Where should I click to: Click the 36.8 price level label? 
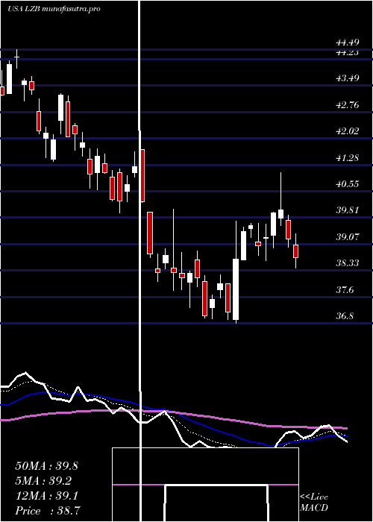point(345,316)
